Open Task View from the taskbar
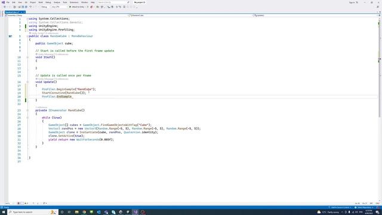The image size is (382, 215). coord(69,212)
